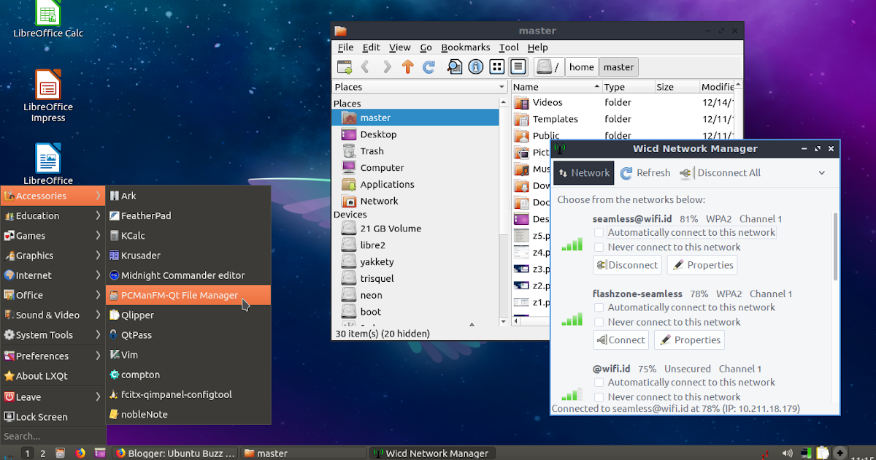Screen dimensions: 876x460
Task: Open the Bookmarks menu
Action: (465, 47)
